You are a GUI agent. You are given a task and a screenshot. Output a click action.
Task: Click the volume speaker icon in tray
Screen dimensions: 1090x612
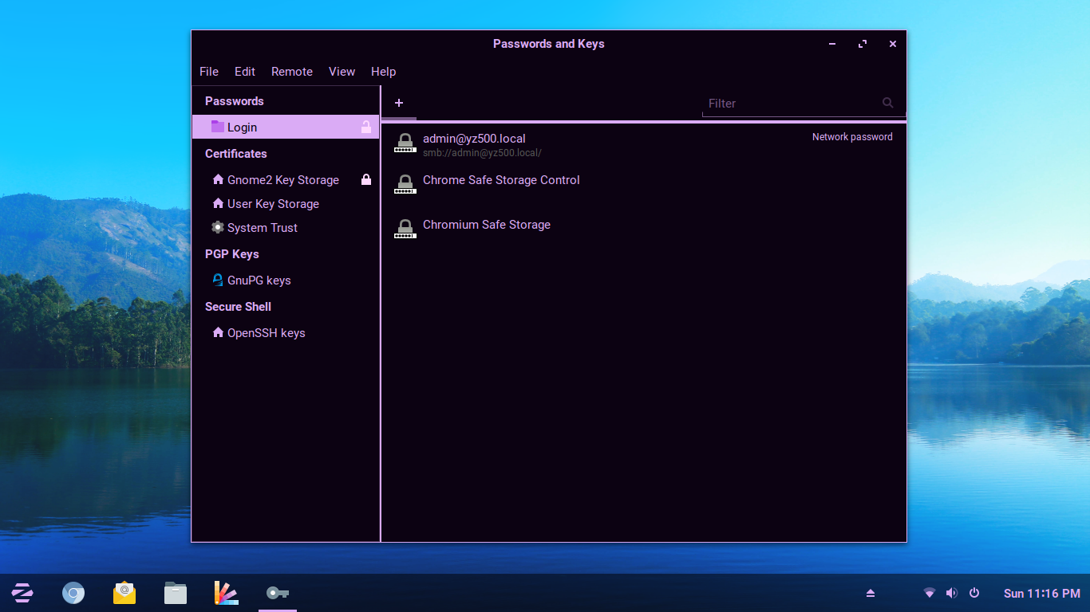pyautogui.click(x=951, y=593)
